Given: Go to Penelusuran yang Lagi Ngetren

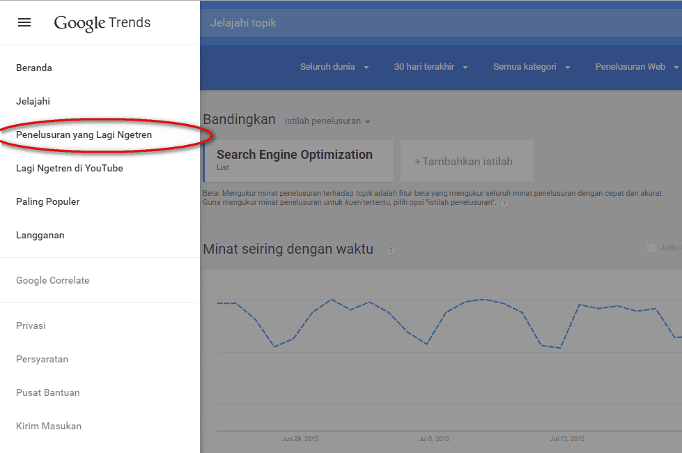Looking at the screenshot, I should 84,135.
